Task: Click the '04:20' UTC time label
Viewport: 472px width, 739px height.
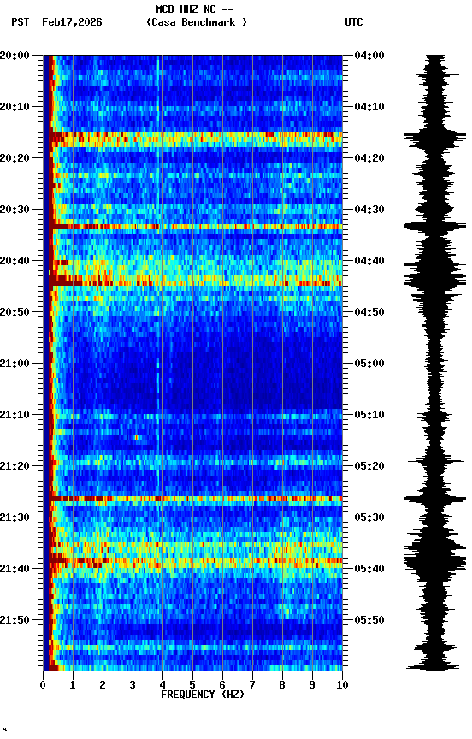Action: [369, 158]
